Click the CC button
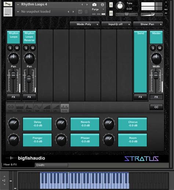Screen dimensions: 174x190 click(x=156, y=107)
